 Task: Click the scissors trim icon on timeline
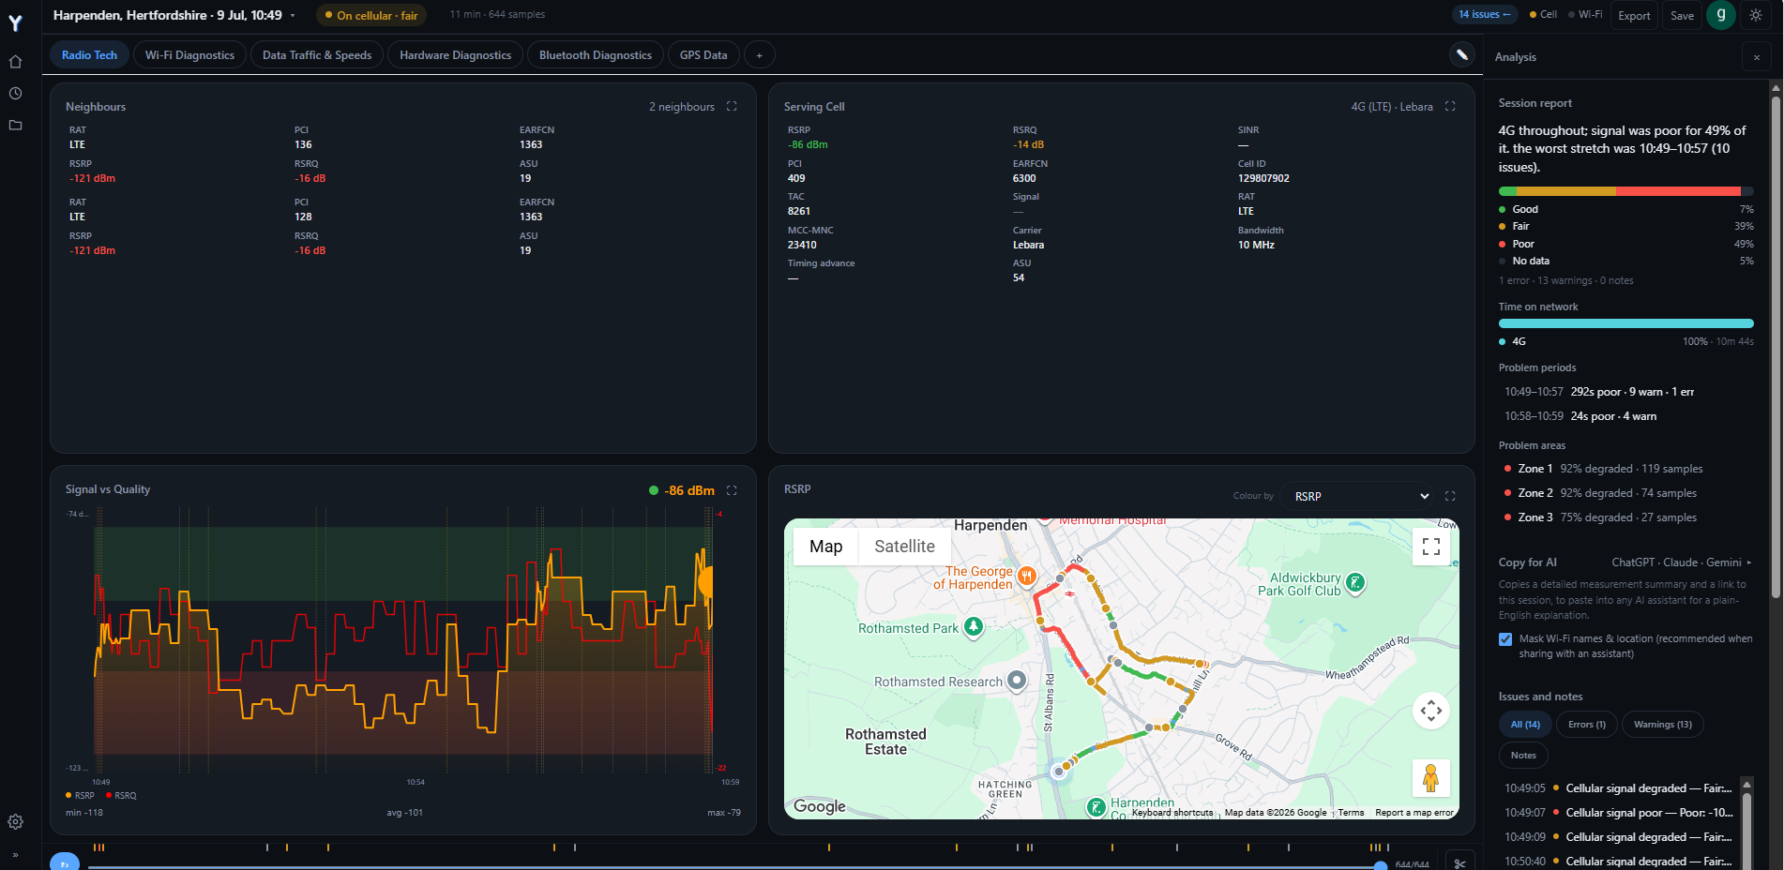1459,862
